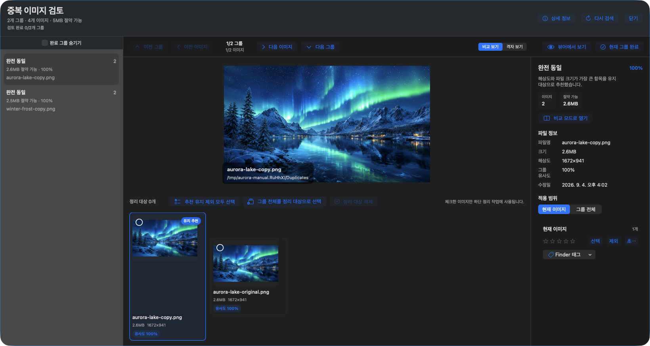
Task: Open the image with 뷰어에서 보기
Action: [567, 47]
